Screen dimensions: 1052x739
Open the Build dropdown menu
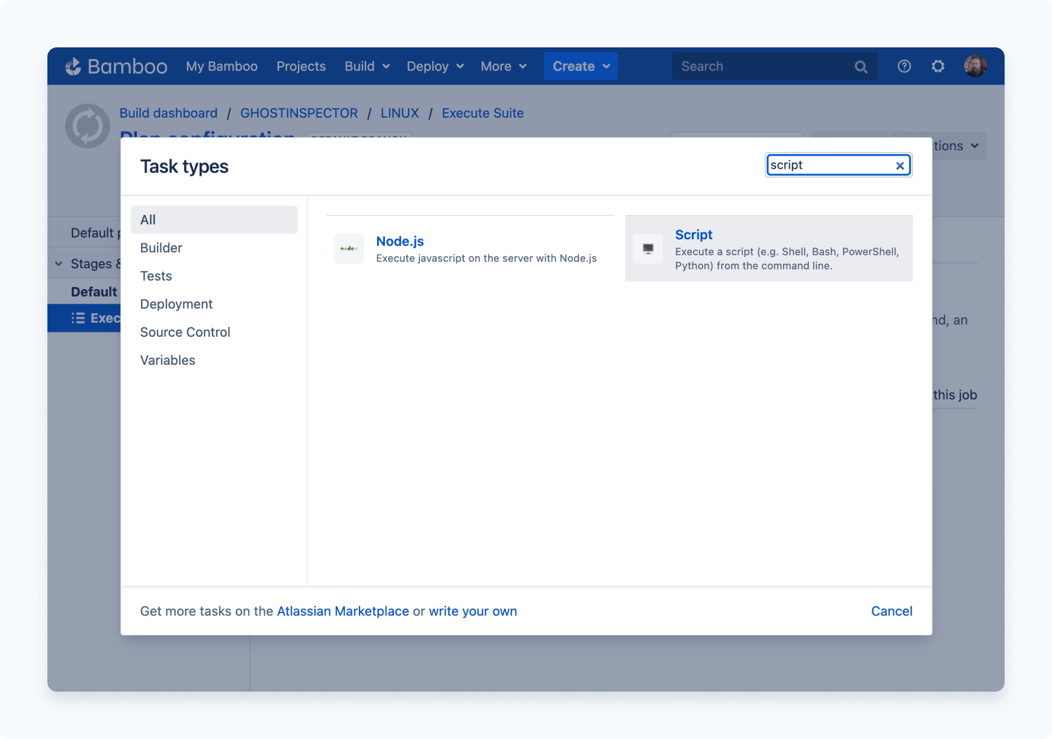click(x=365, y=66)
